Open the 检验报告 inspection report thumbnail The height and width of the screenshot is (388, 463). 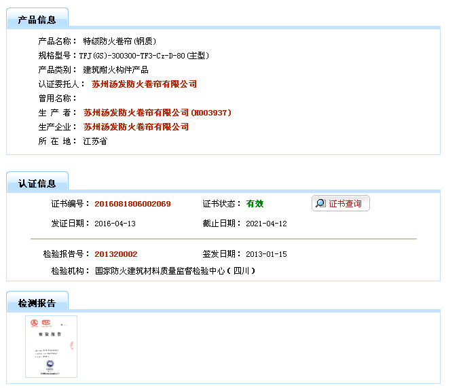[51, 347]
